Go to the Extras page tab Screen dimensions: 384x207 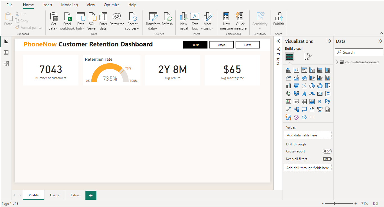tap(75, 195)
